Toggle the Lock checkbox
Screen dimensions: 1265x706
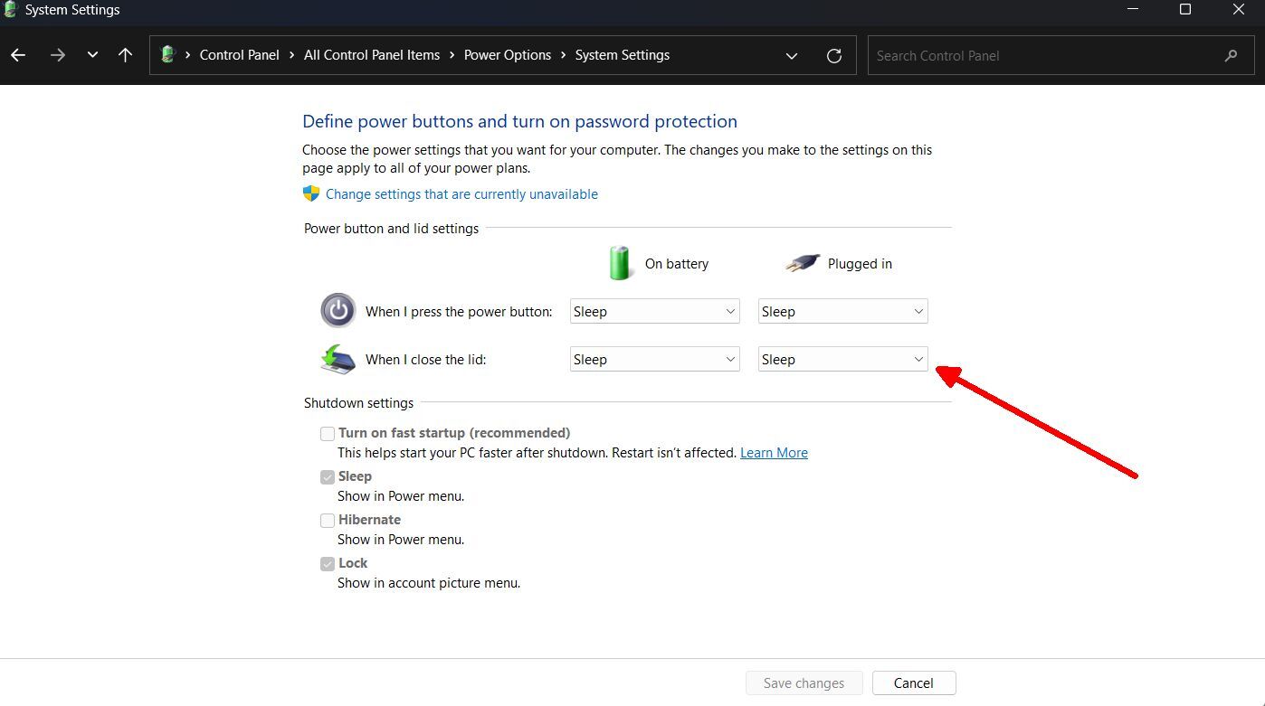[328, 564]
